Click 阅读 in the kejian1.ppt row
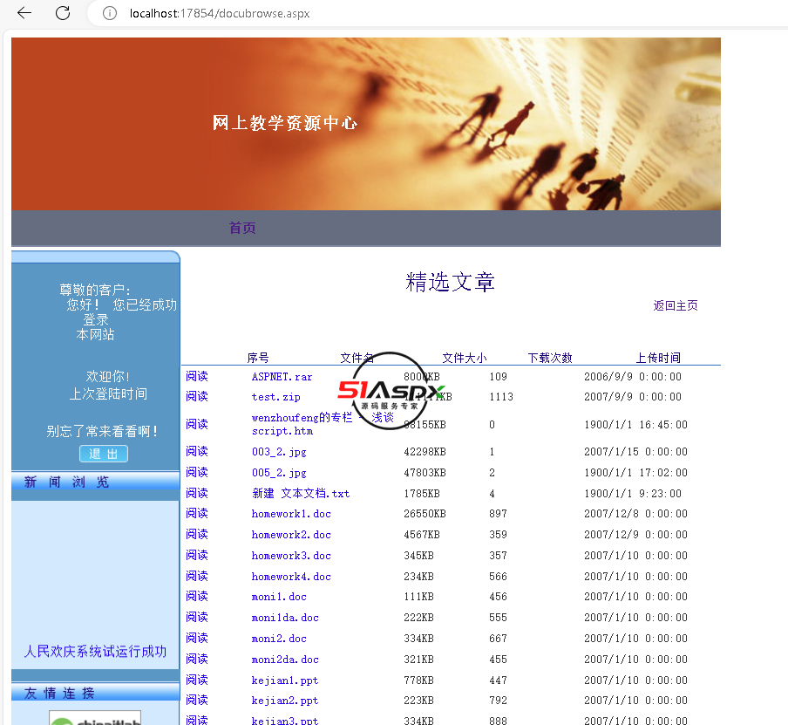Image resolution: width=788 pixels, height=725 pixels. click(196, 680)
